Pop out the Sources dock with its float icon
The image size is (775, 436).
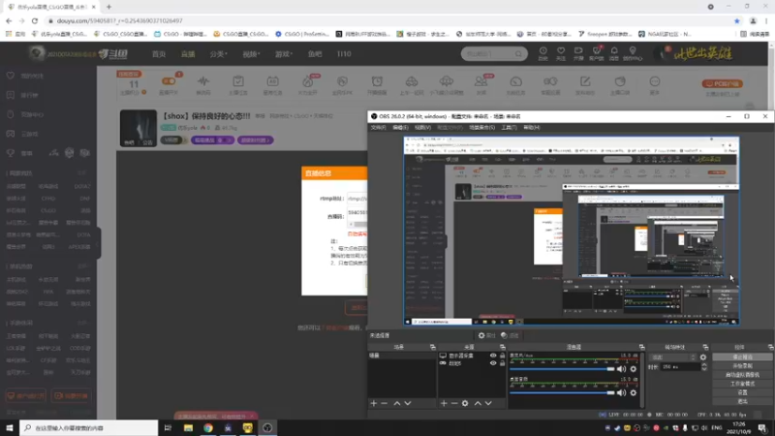point(502,347)
